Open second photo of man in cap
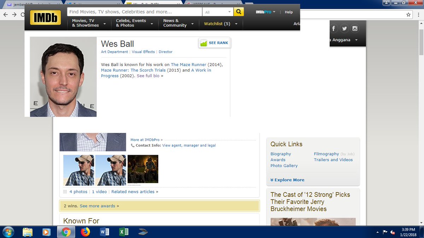This screenshot has height=238, width=424. (111, 170)
